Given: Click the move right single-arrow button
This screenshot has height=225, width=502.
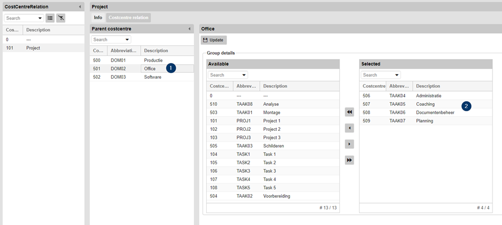Looking at the screenshot, I should [x=349, y=144].
